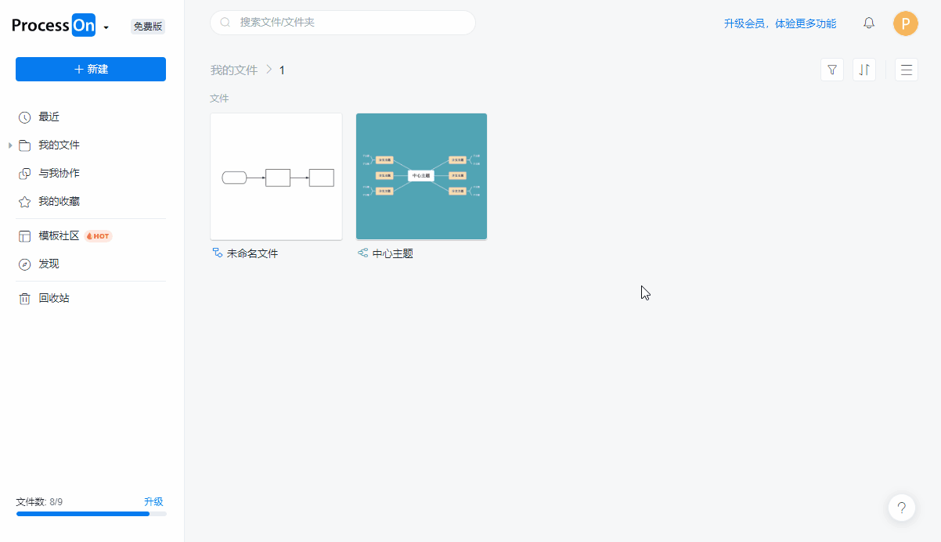Image resolution: width=941 pixels, height=542 pixels.
Task: Go to 我的文件 breadcrumb
Action: click(x=234, y=70)
